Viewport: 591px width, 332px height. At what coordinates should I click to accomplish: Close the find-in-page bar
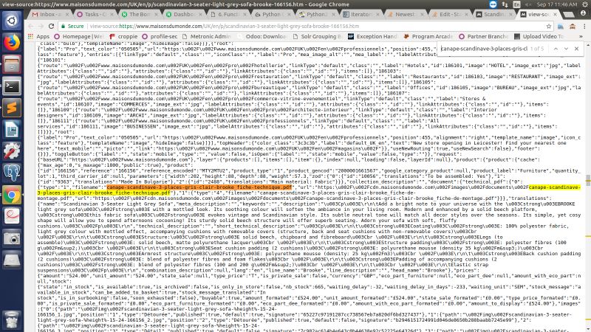577,49
